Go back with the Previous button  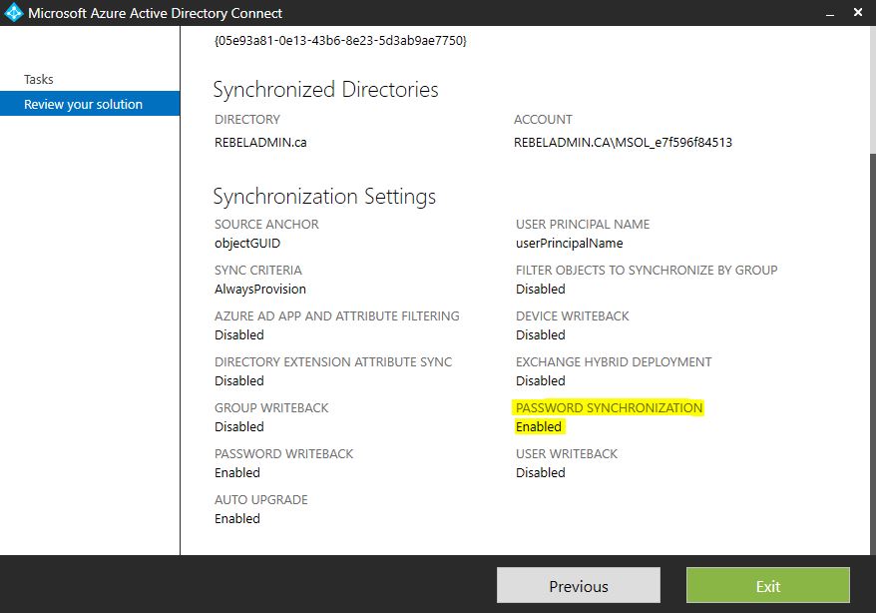[x=579, y=586]
